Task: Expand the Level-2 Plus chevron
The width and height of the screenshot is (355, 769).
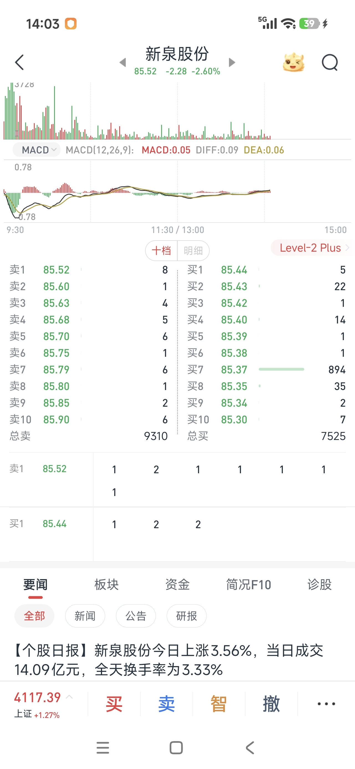Action: click(347, 248)
